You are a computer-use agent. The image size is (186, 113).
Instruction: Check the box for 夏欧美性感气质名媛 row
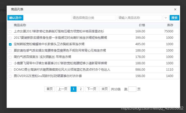point(10,51)
